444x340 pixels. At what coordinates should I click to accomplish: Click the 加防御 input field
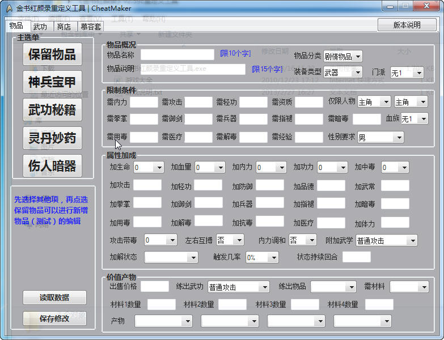coord(270,185)
